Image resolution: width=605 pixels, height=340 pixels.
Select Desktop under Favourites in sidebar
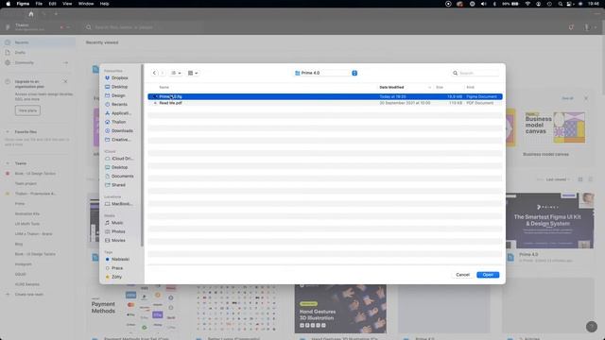(116, 87)
